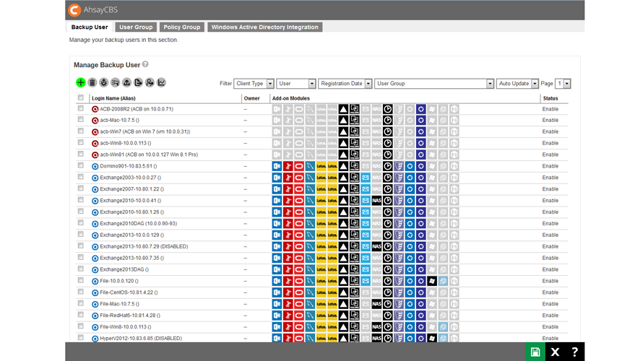
Task: Tick the File-10.0.0.120 checkbox
Action: tap(81, 280)
